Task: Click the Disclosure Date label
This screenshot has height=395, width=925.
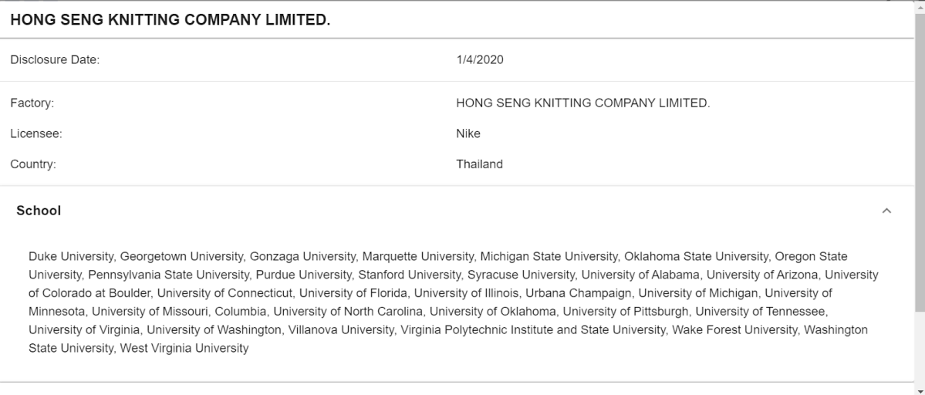Action: tap(55, 60)
